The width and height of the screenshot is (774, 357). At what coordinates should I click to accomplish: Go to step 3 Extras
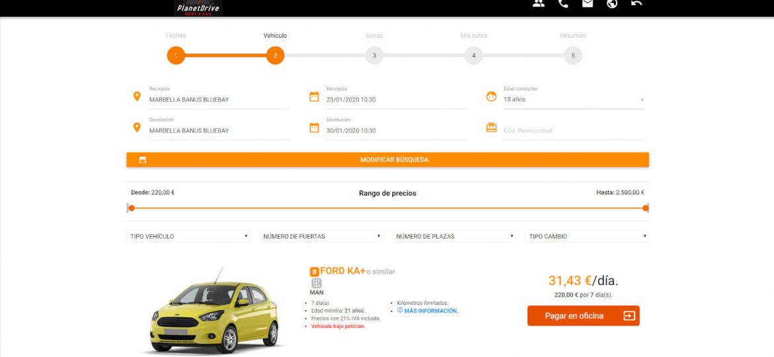click(x=374, y=56)
